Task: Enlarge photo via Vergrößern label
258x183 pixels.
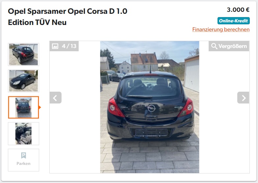Action: coord(232,46)
